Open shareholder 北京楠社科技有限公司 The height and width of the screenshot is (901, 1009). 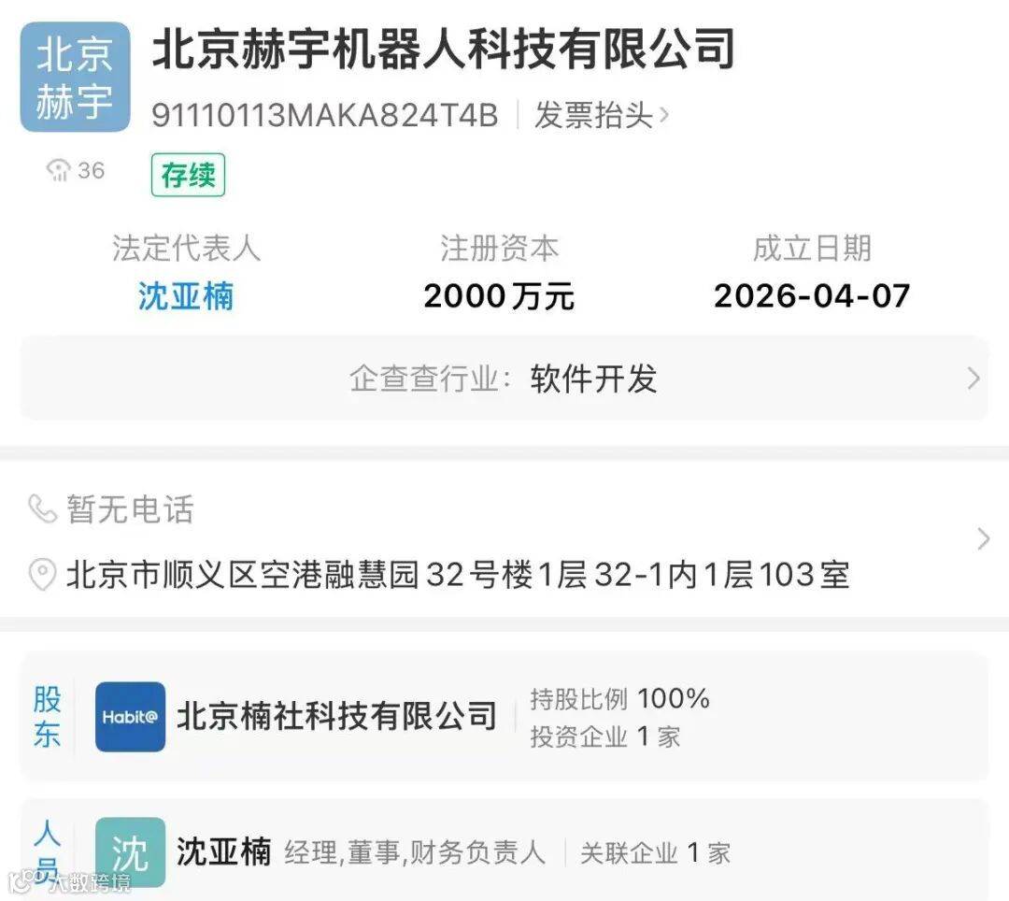point(336,716)
